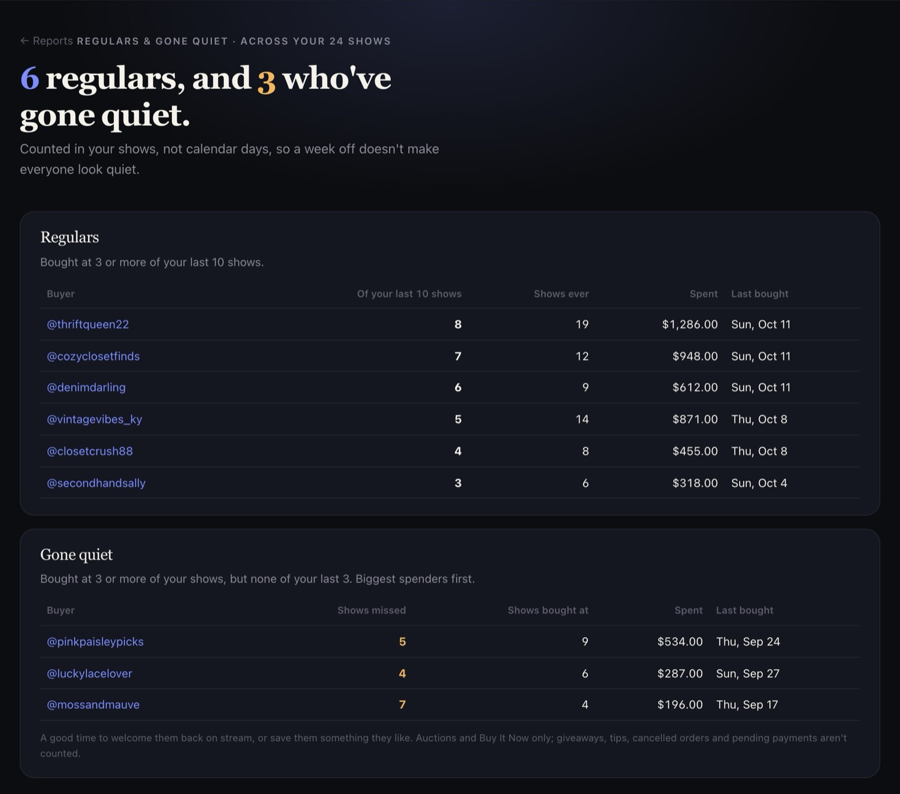900x794 pixels.
Task: Select the $287.00 spent amount
Action: (x=680, y=674)
